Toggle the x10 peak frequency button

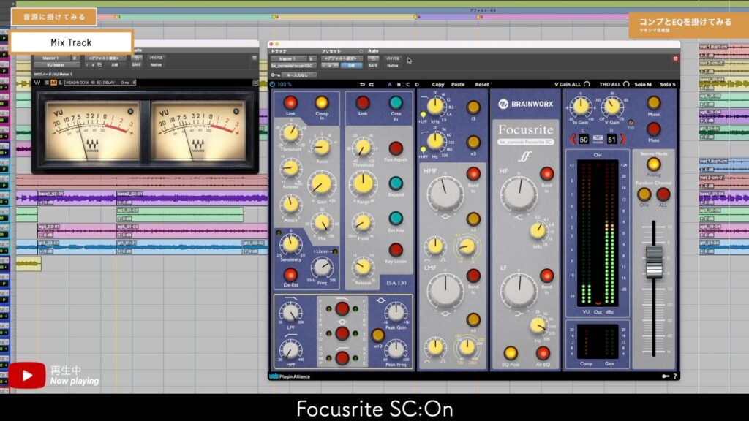coord(377,335)
